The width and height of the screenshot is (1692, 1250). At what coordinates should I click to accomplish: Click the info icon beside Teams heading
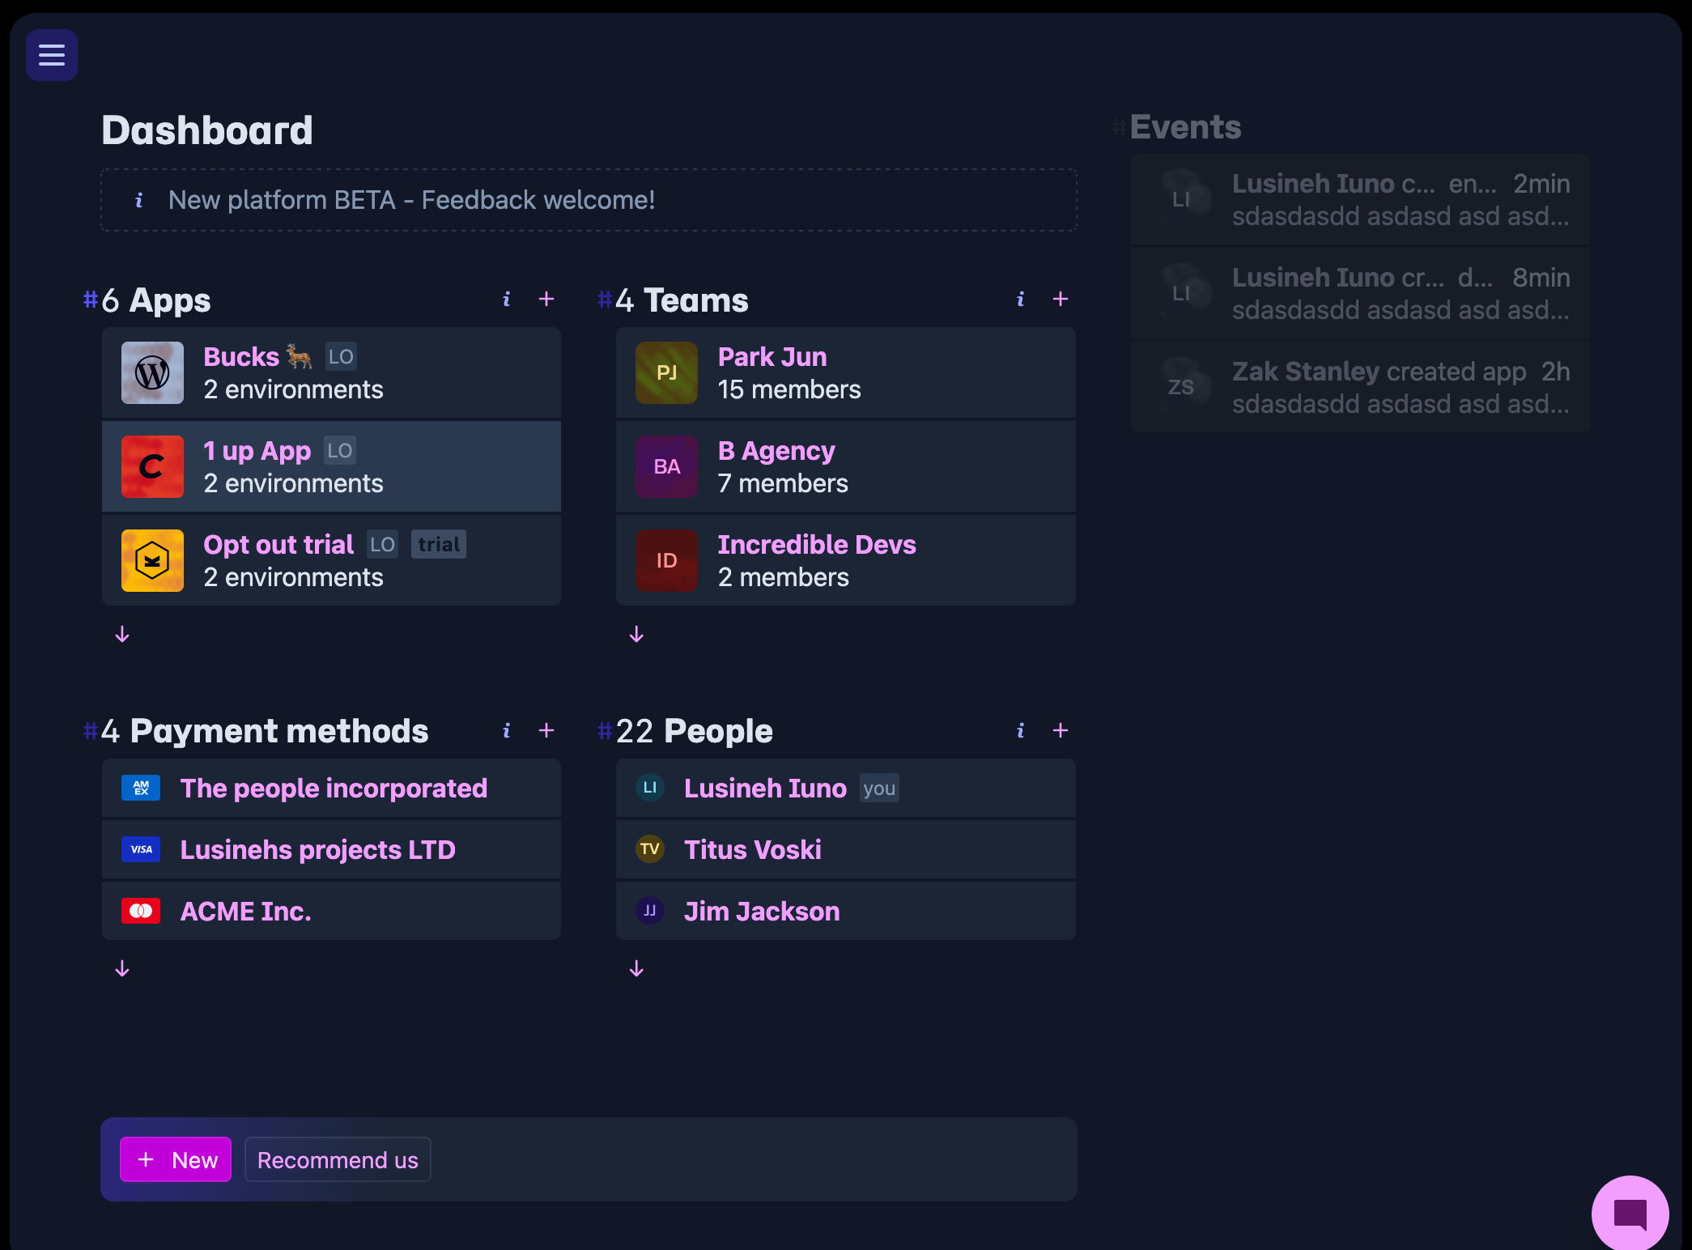point(1020,300)
